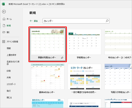Select 新規 in the sidebar
The image size is (132, 108).
9,26
